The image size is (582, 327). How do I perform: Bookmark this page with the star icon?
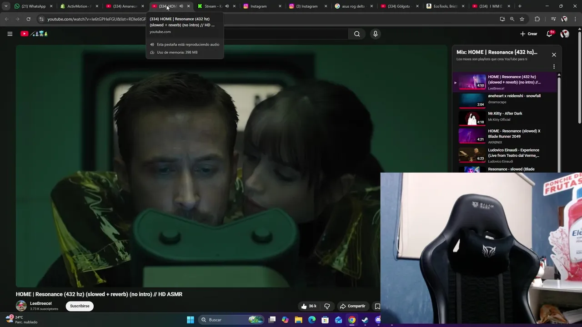[522, 19]
